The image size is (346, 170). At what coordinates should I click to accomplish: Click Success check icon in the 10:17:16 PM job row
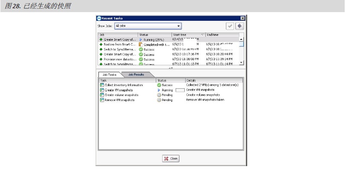tap(141, 55)
